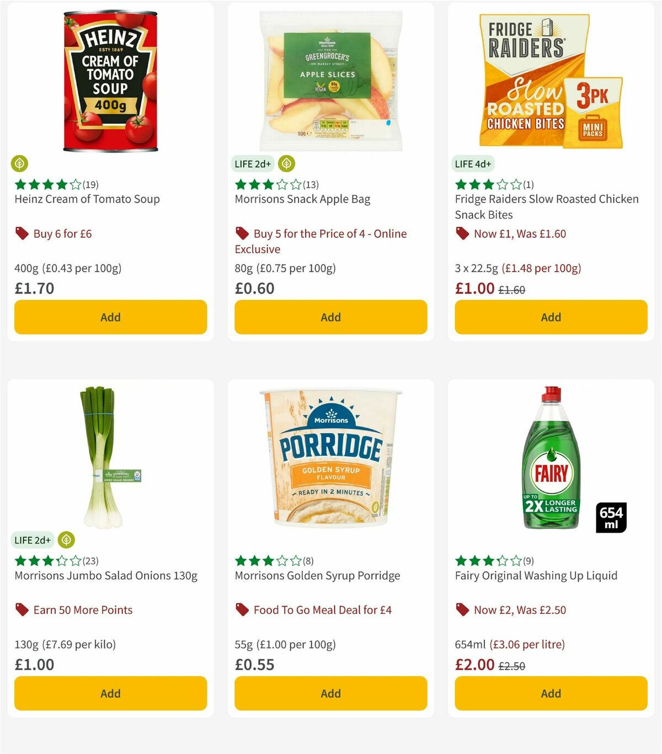
Task: Click the green leaf icon below the Heinz soup image
Action: coord(20,163)
